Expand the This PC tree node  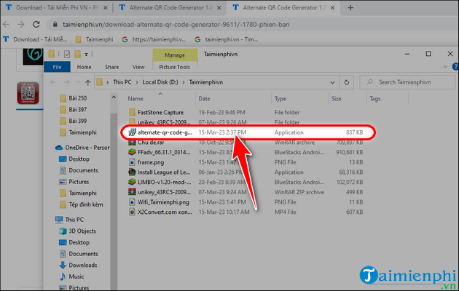coord(49,219)
